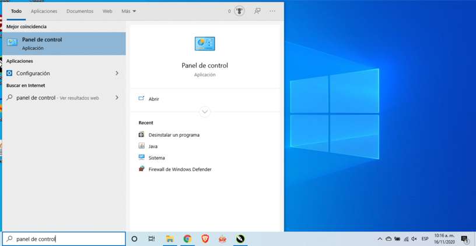Click the muted volume speaker icon
The image size is (476, 246).
[x=414, y=239]
